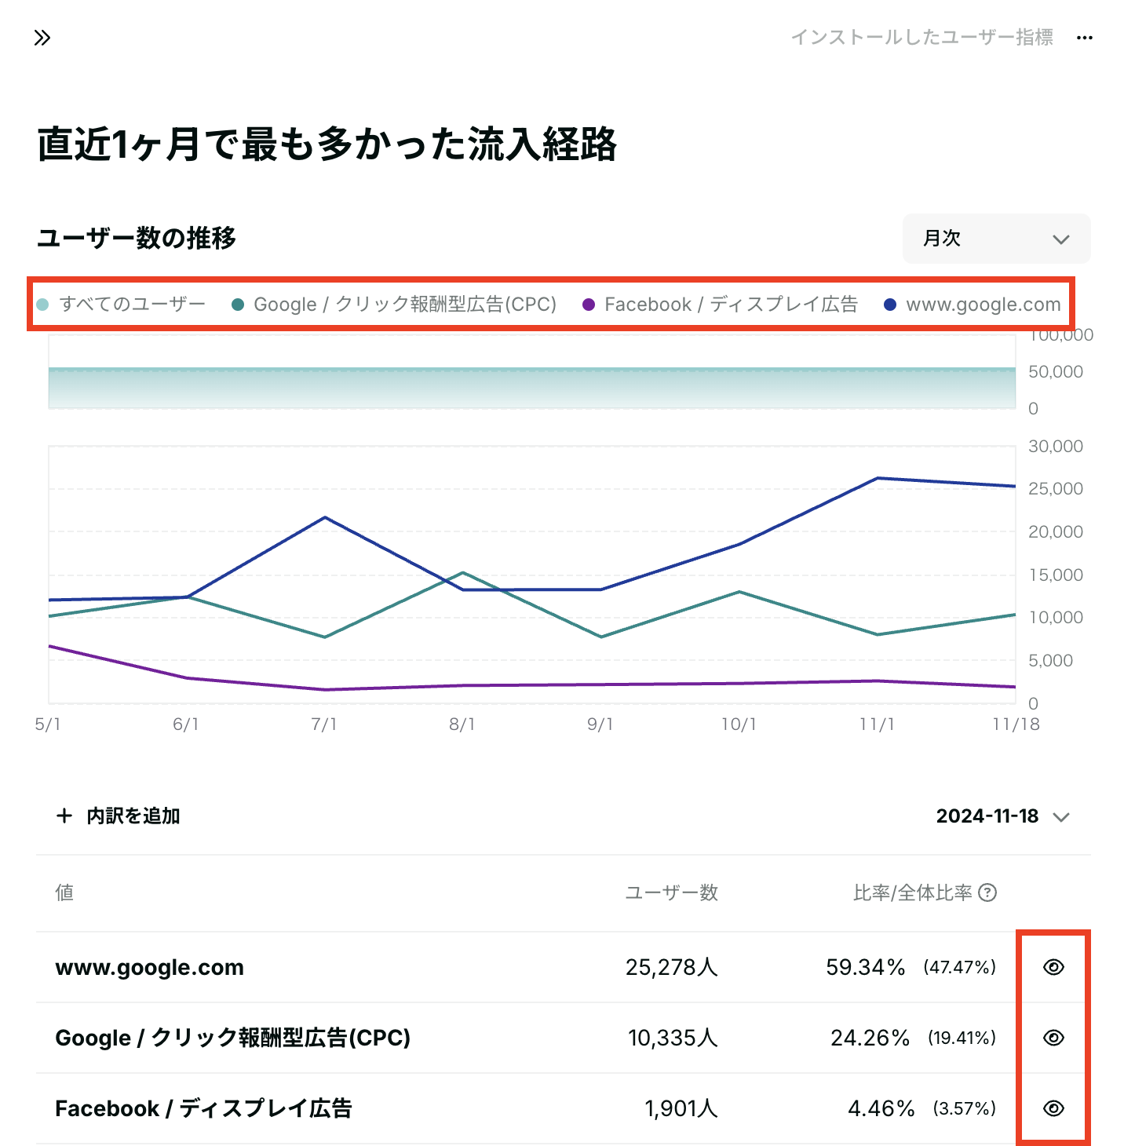Click the ユーザー数 column header
Image resolution: width=1124 pixels, height=1146 pixels.
coord(672,892)
